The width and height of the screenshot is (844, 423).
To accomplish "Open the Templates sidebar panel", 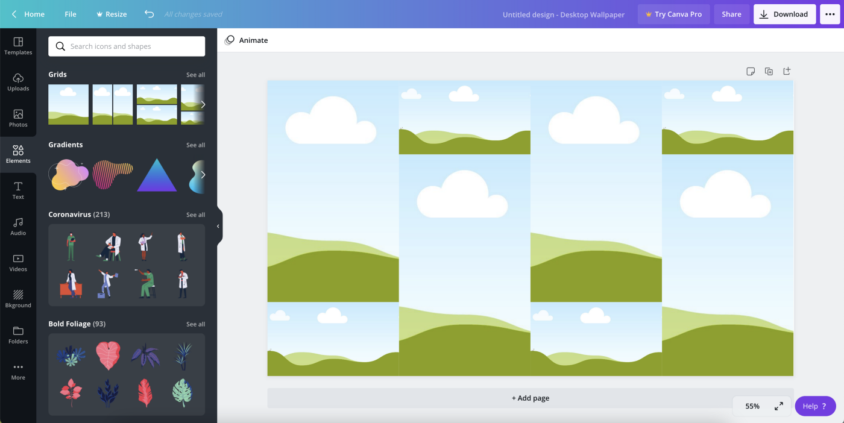I will [x=18, y=46].
